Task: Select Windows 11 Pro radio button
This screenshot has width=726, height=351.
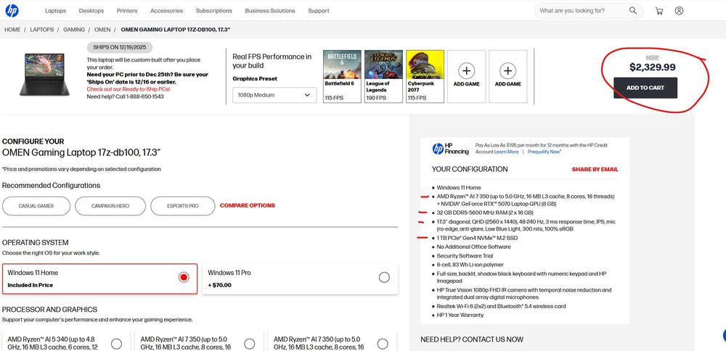Action: pyautogui.click(x=384, y=277)
